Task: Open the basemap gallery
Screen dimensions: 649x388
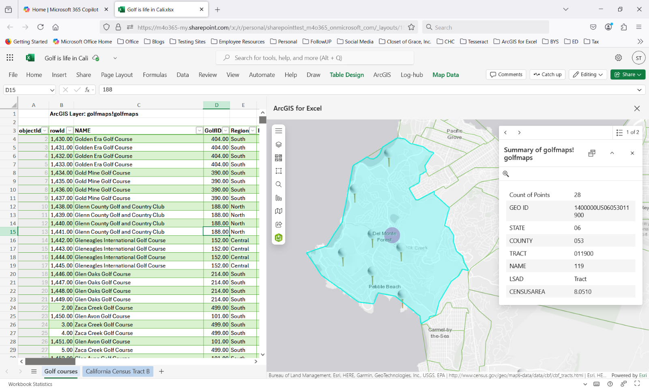Action: tap(279, 158)
